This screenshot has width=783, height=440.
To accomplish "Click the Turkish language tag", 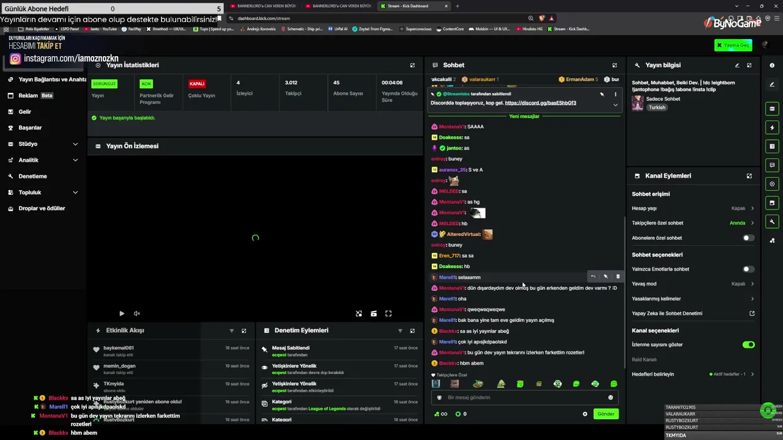I will click(657, 108).
